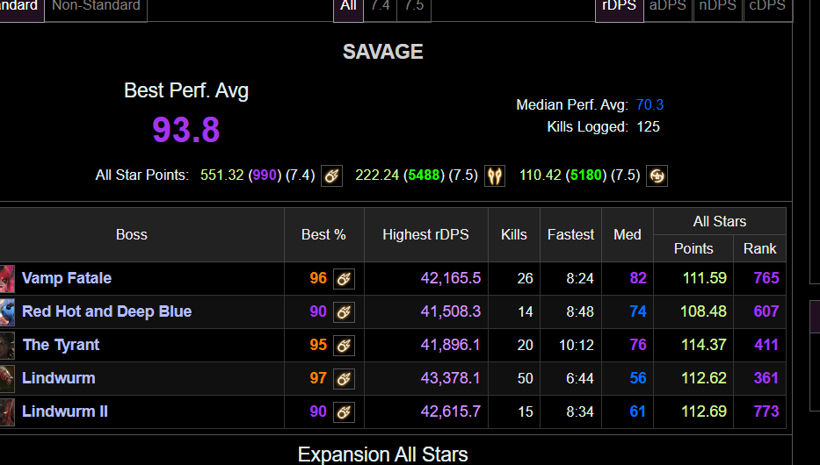Open the 43,378.1 highest rDPS log
Screen dimensions: 820x465
450,378
